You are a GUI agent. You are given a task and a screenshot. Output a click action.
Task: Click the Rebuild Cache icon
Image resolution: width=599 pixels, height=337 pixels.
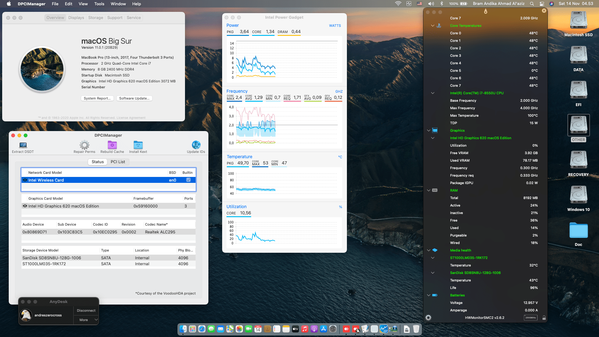click(112, 145)
